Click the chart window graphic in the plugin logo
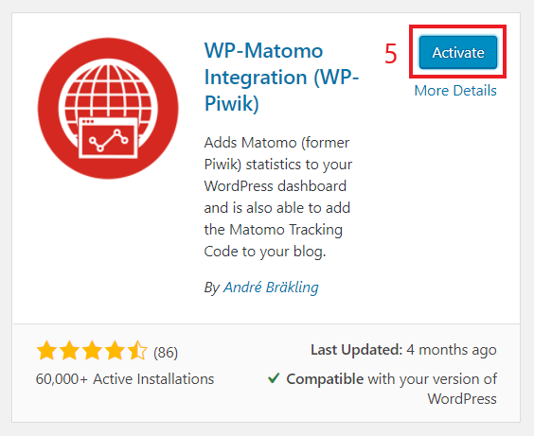The width and height of the screenshot is (534, 436). tap(108, 138)
